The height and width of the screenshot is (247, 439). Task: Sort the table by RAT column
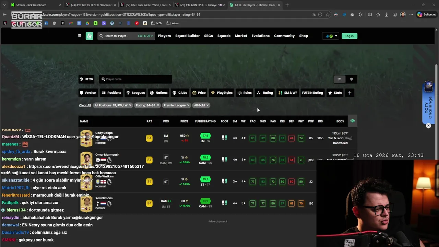(x=149, y=121)
